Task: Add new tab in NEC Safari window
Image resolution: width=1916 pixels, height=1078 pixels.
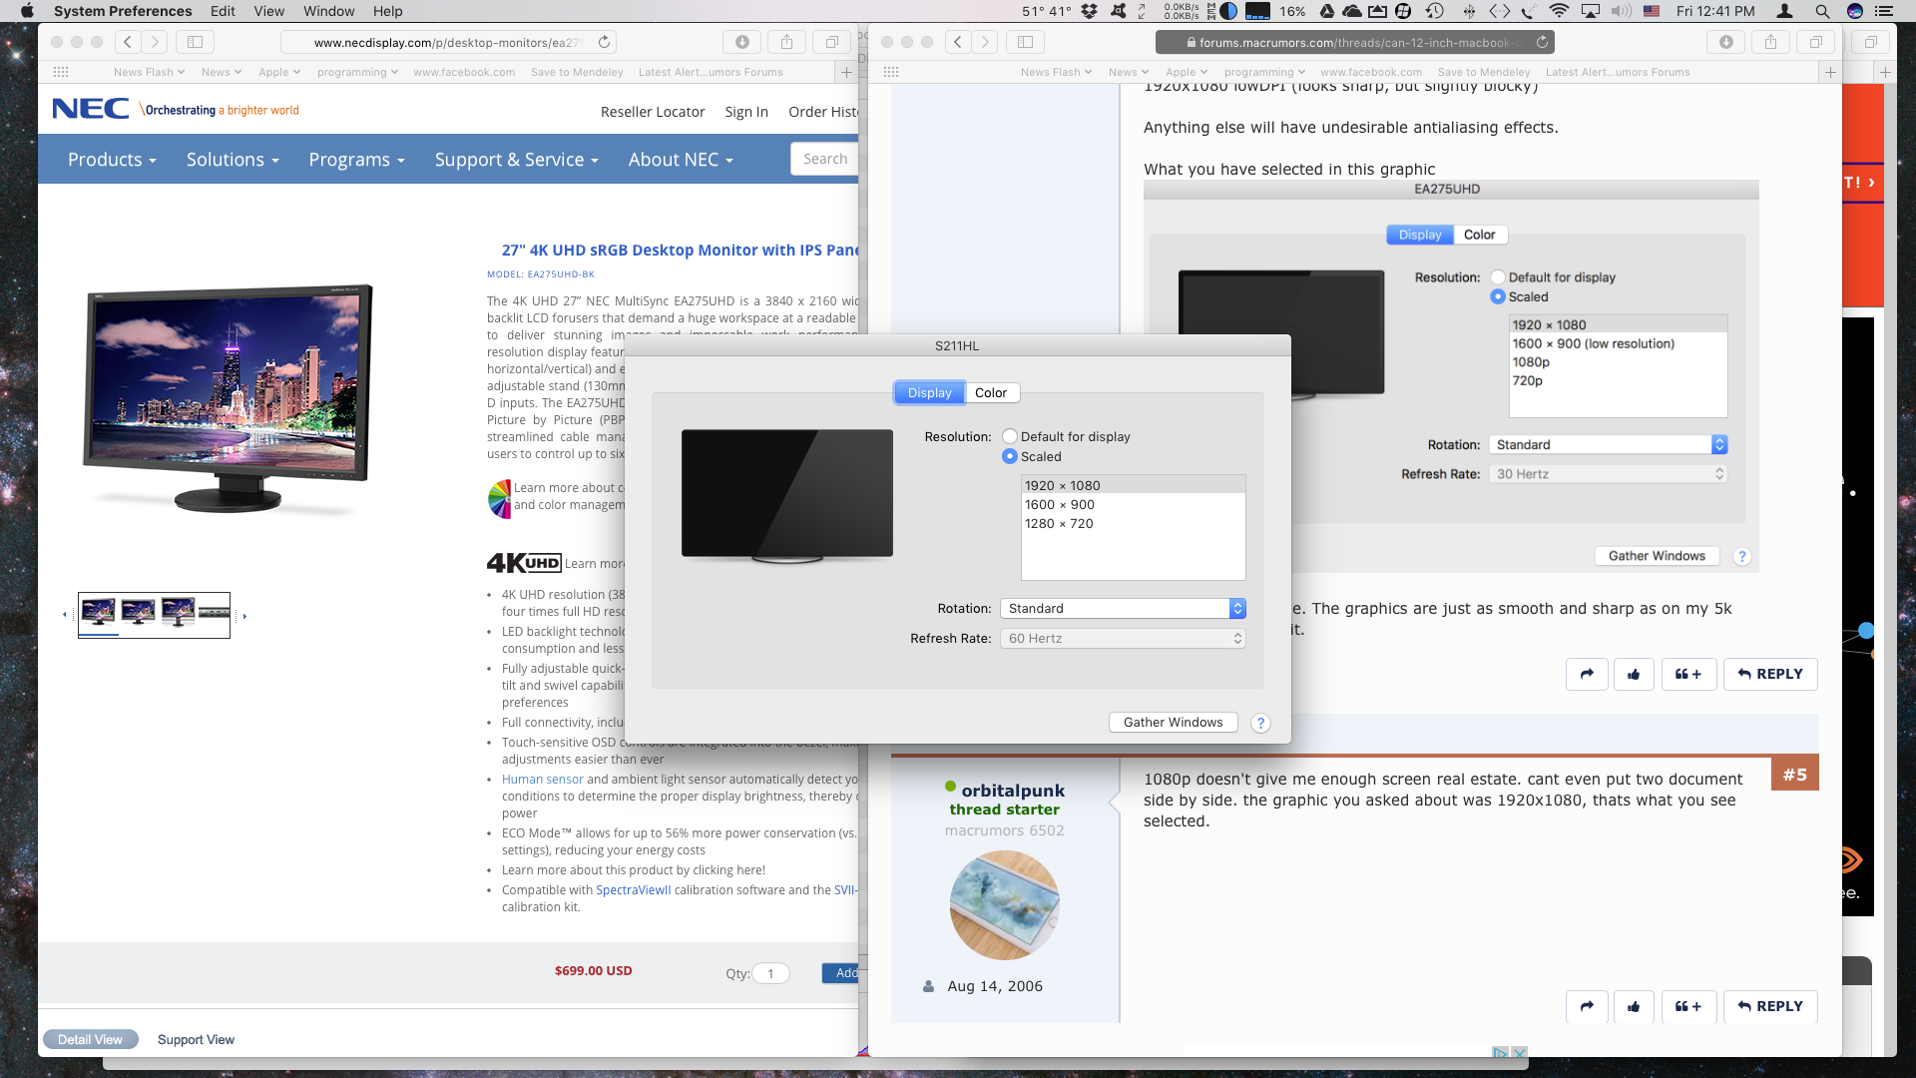Action: point(846,72)
